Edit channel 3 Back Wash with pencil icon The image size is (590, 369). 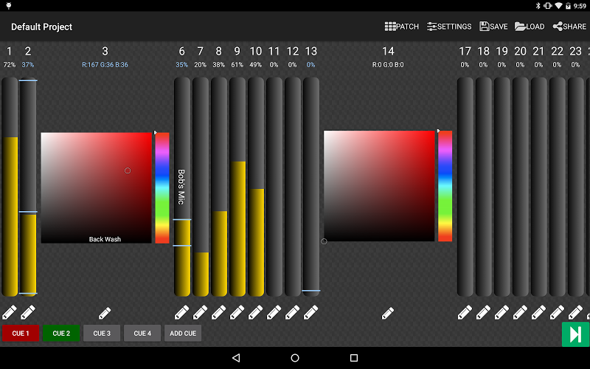point(105,312)
